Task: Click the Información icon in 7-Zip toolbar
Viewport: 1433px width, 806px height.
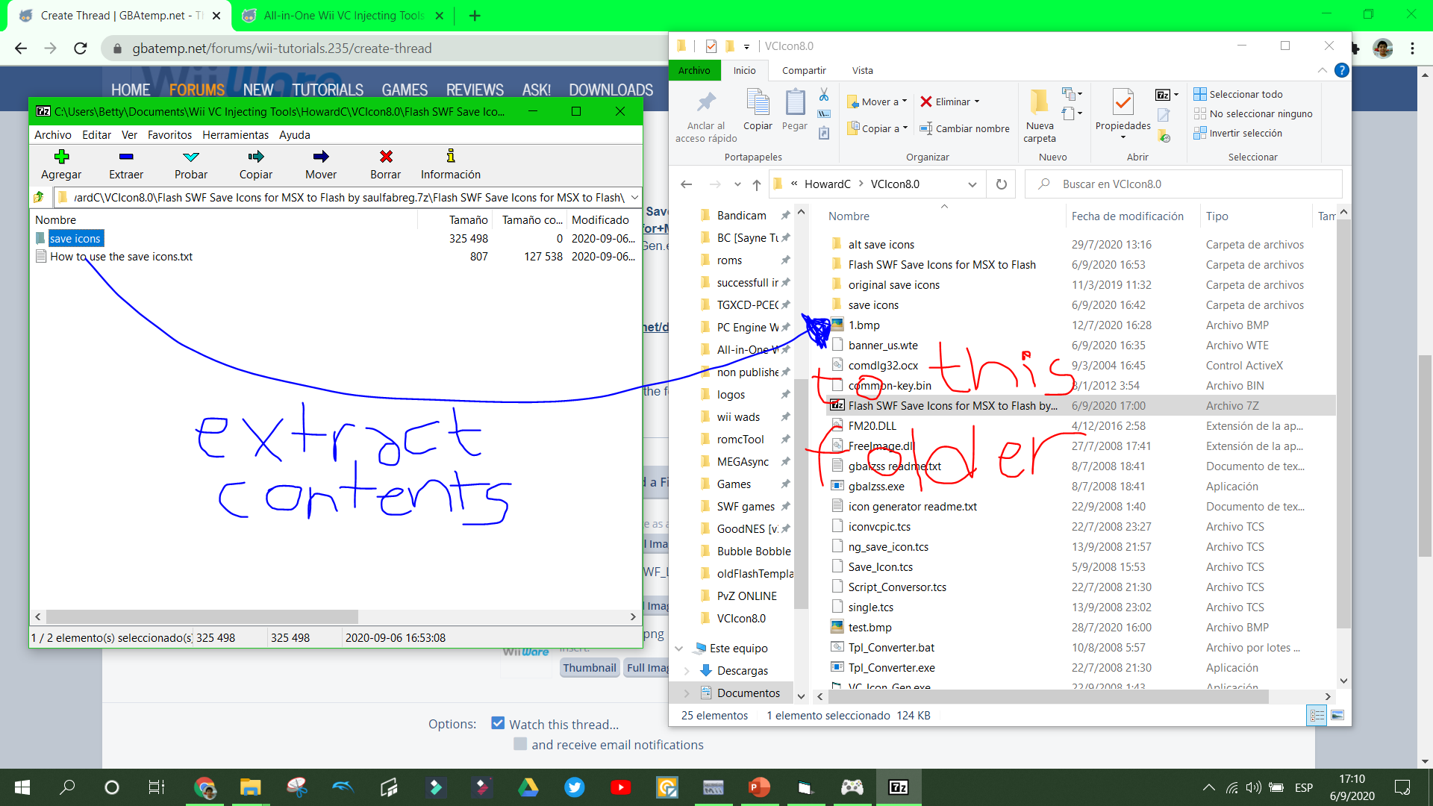Action: tap(451, 156)
